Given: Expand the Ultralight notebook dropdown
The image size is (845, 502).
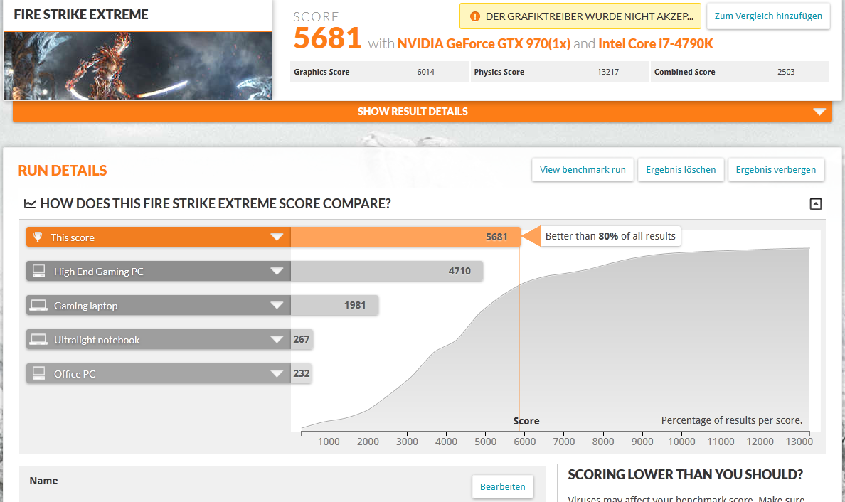Looking at the screenshot, I should [x=277, y=339].
